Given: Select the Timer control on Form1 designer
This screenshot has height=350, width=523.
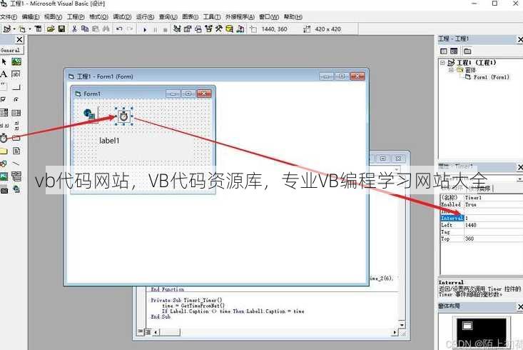Looking at the screenshot, I should (123, 116).
